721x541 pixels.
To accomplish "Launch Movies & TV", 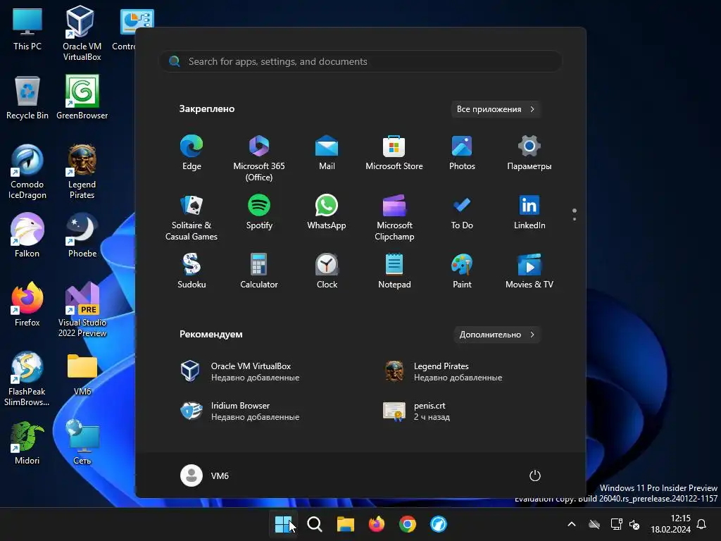I will coord(529,271).
